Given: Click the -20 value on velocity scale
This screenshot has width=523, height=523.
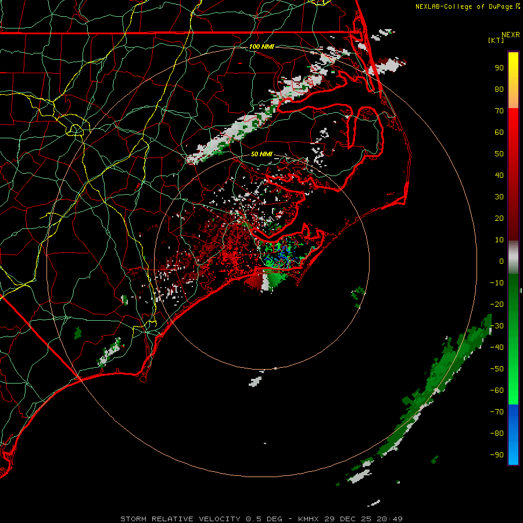Looking at the screenshot, I should click(x=497, y=305).
